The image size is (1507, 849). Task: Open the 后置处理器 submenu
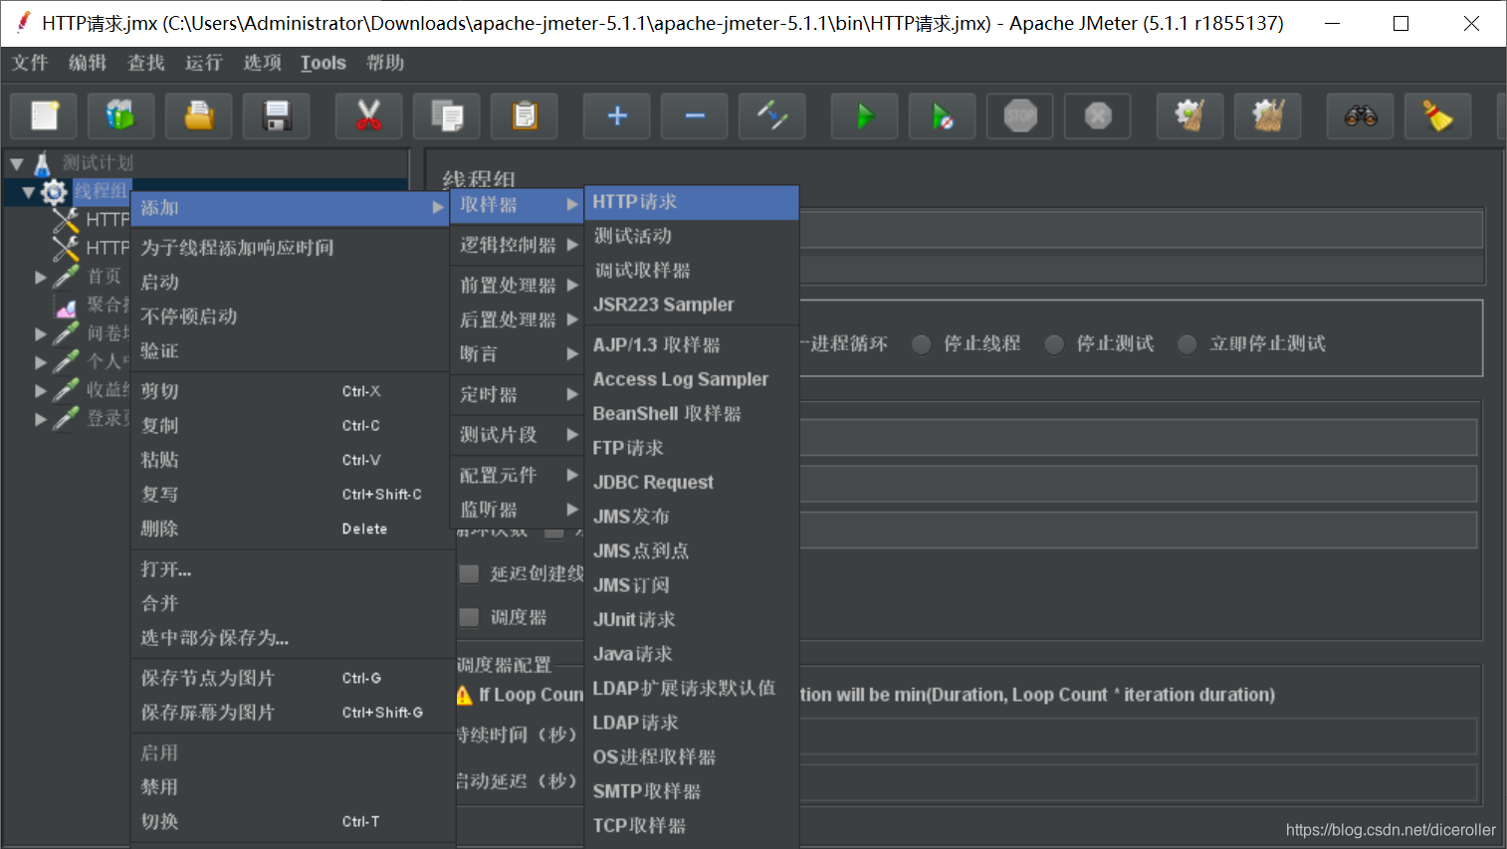518,319
